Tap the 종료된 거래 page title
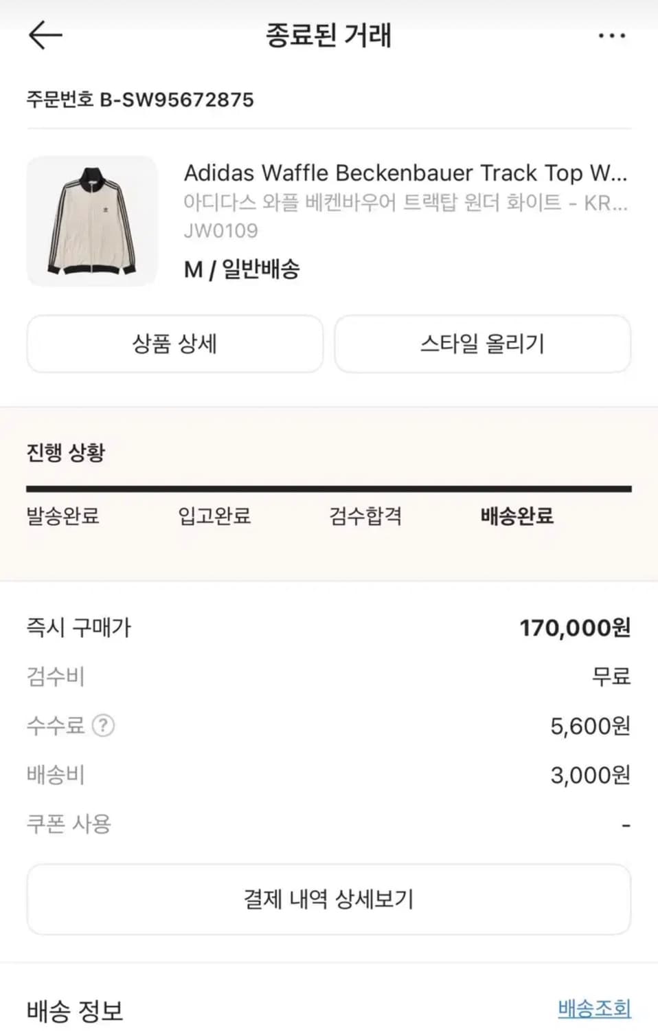Image resolution: width=658 pixels, height=1031 pixels. [x=328, y=35]
